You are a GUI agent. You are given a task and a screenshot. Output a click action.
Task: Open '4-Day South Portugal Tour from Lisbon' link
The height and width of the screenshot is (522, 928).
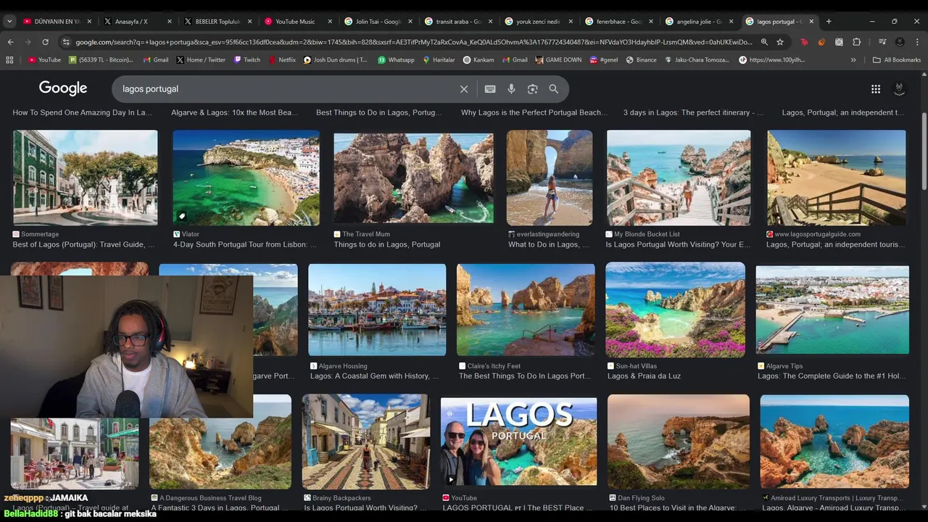click(245, 244)
